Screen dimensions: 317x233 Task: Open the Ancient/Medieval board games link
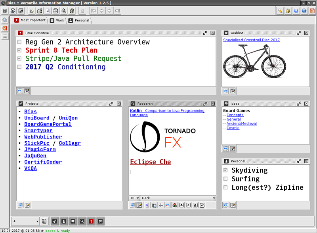(242, 123)
